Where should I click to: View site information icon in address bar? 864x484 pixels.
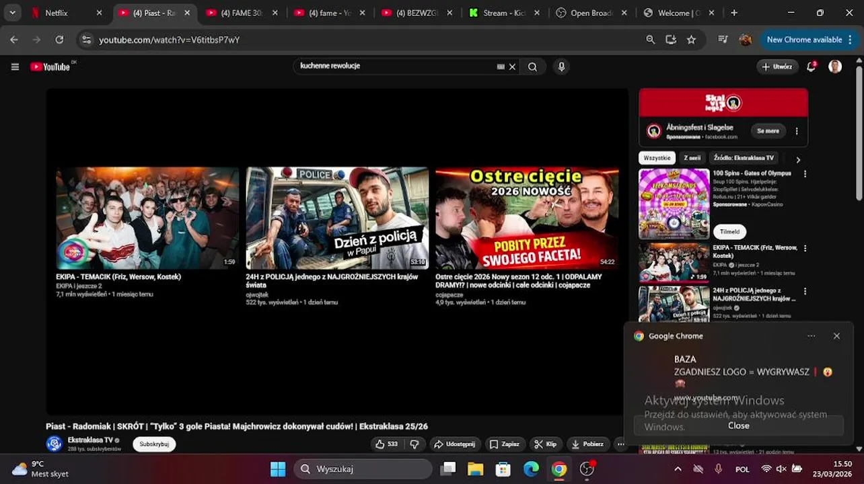click(86, 40)
